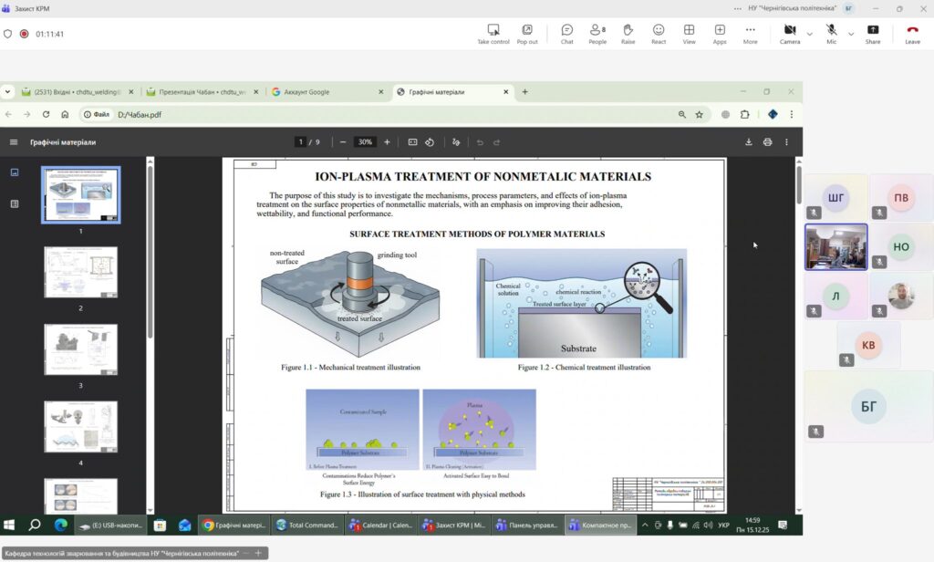Click the PDF zoom in plus button

click(387, 142)
